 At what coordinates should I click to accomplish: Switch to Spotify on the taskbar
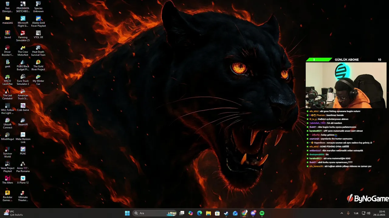click(x=262, y=213)
